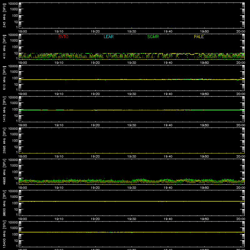Select the 15400 MHz [SFU] axis title
The height and width of the screenshot is (250, 250).
pyautogui.click(x=4, y=234)
